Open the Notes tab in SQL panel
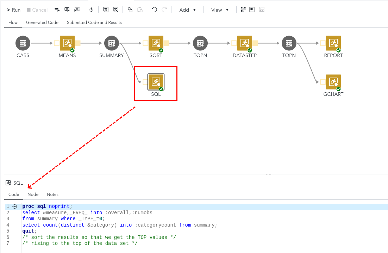Screen dimensions: 388x253 click(52, 195)
